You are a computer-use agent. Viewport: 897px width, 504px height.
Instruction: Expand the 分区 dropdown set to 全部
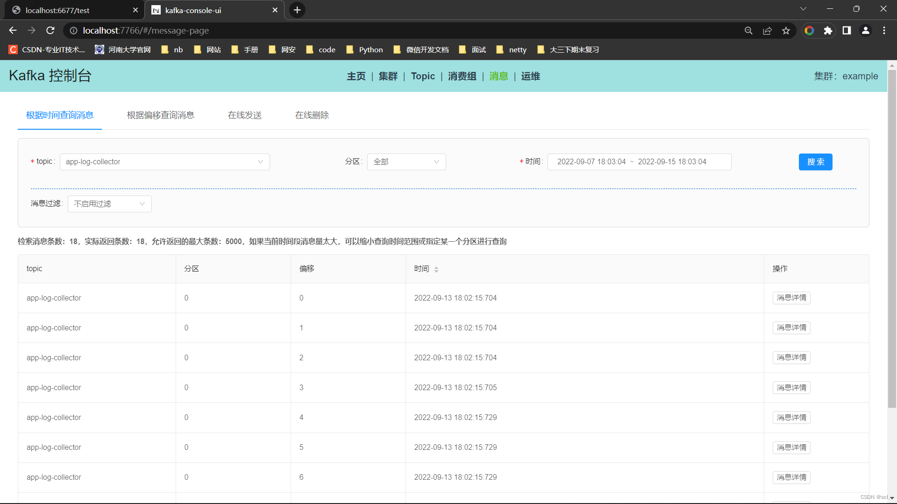coord(406,162)
